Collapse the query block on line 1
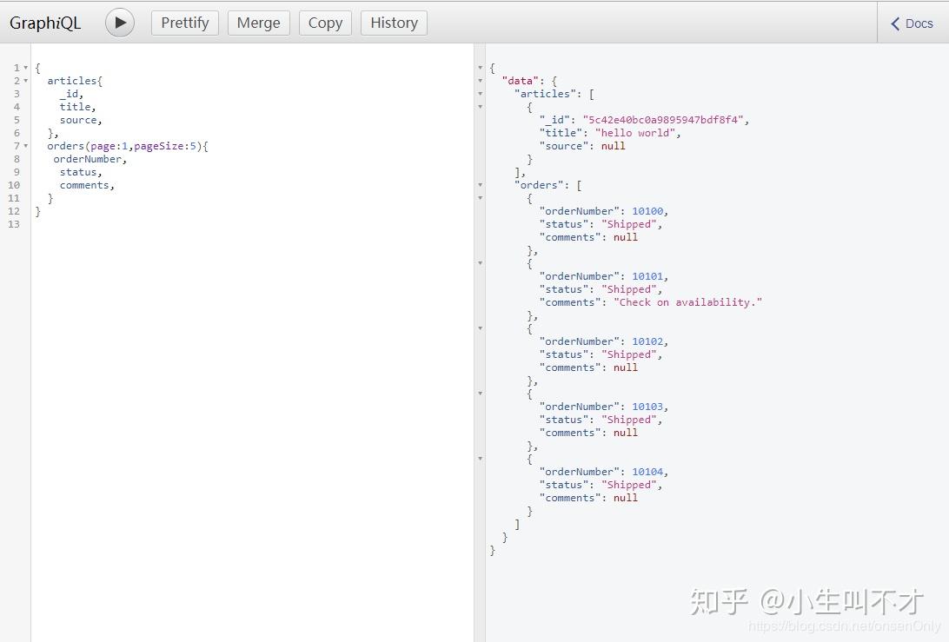Screen dimensions: 949x642 click(27, 67)
